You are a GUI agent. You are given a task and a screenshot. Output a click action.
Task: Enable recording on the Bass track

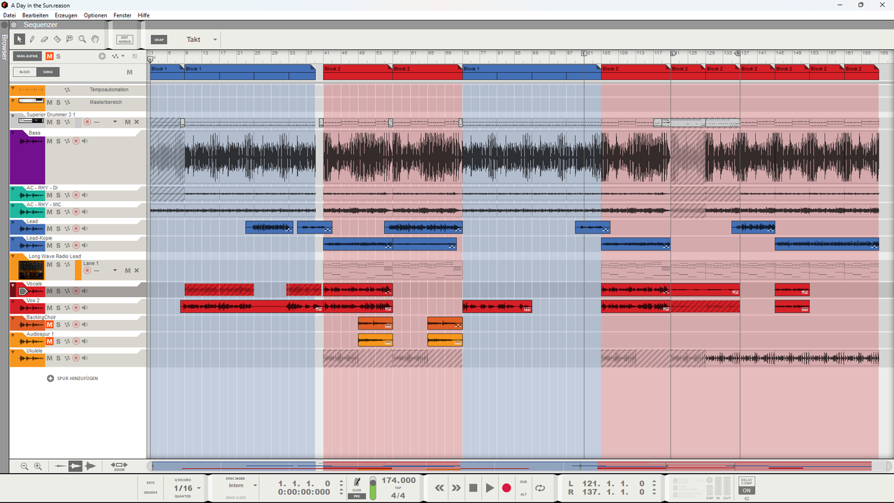coord(76,141)
